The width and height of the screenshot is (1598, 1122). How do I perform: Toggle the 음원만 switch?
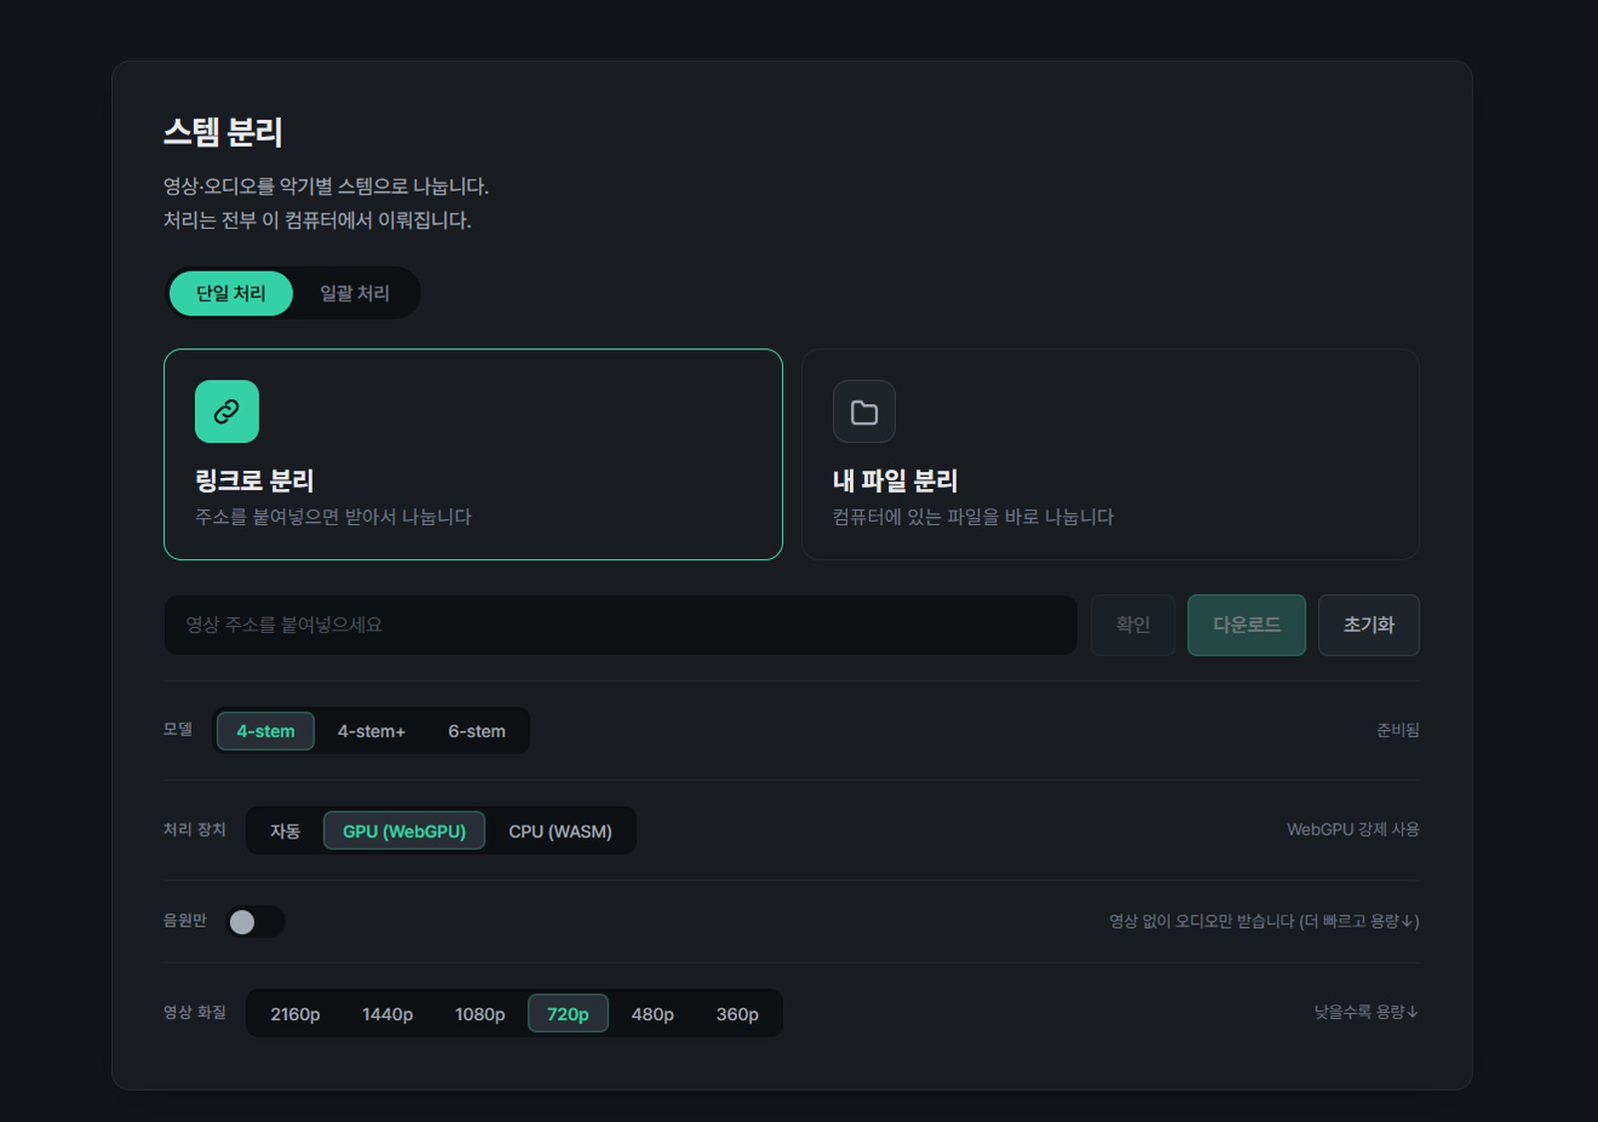pos(256,921)
